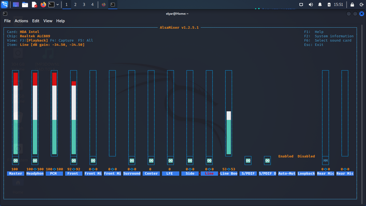Image resolution: width=366 pixels, height=206 pixels.
Task: Click the terminal title bar window icon
Action: [5, 14]
